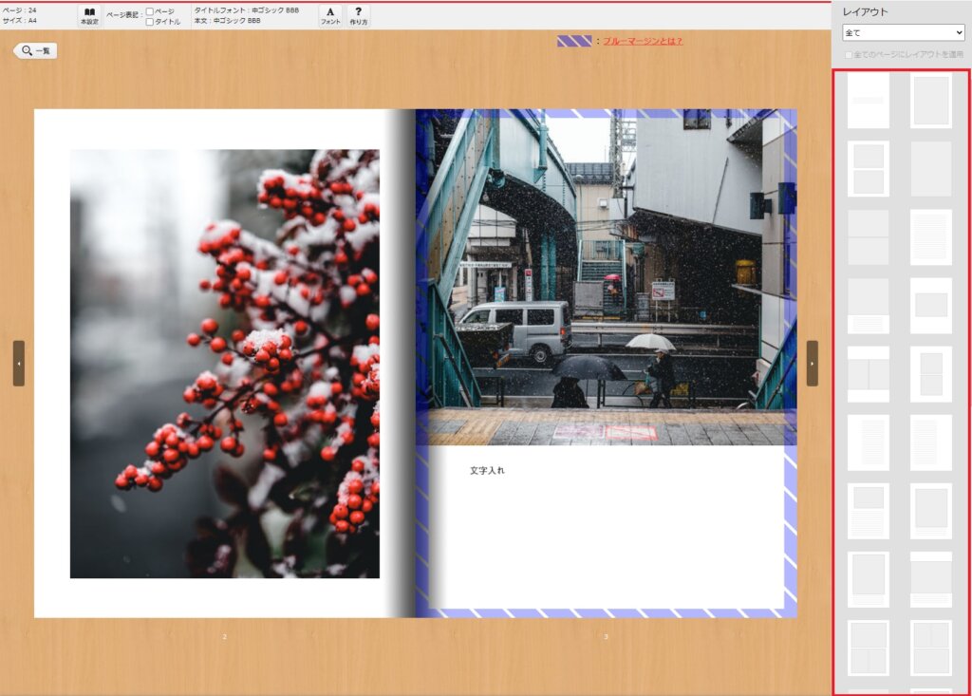Go to previous spread with left arrow

pos(19,363)
